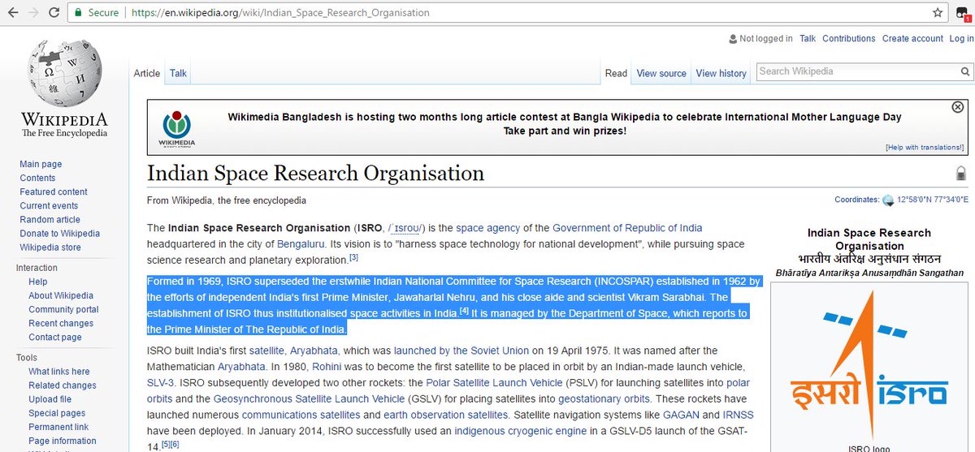Image resolution: width=975 pixels, height=452 pixels.
Task: Click citation reference [4]
Action: [x=464, y=311]
